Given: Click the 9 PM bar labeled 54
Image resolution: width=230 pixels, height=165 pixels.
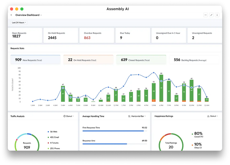Looking at the screenshot, I should [x=184, y=93].
